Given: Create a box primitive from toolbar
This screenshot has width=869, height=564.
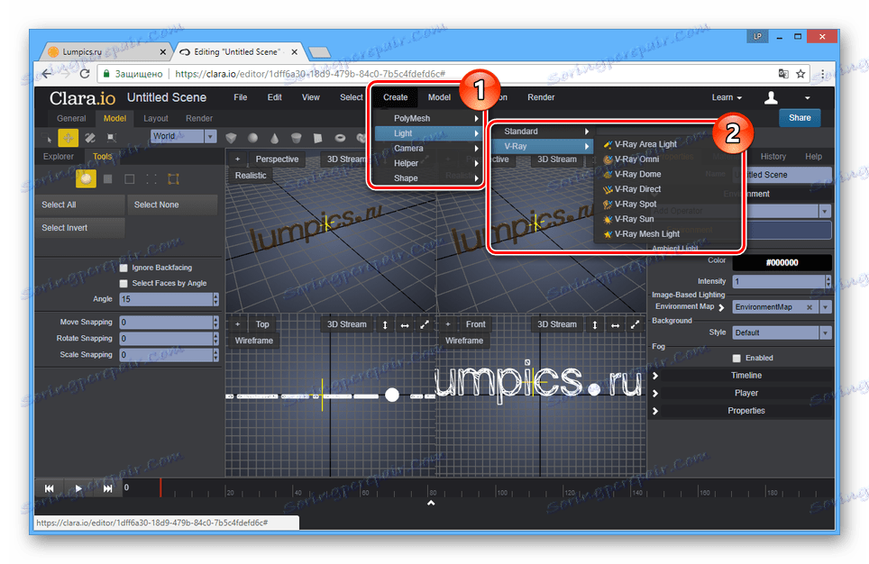Looking at the screenshot, I should coord(231,138).
